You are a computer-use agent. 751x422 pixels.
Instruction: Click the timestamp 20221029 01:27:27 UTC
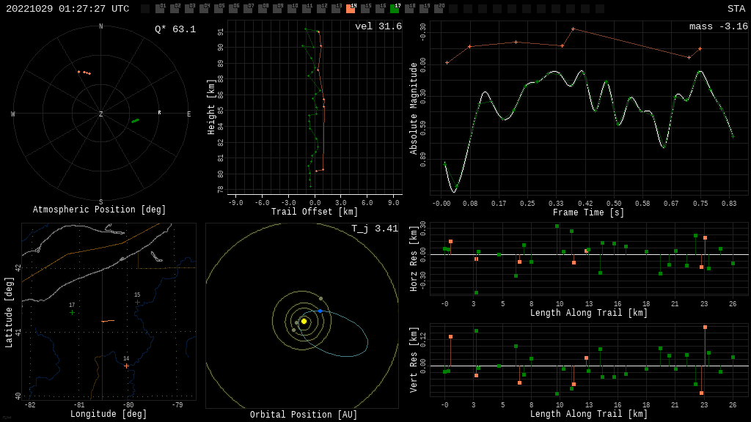pyautogui.click(x=67, y=9)
